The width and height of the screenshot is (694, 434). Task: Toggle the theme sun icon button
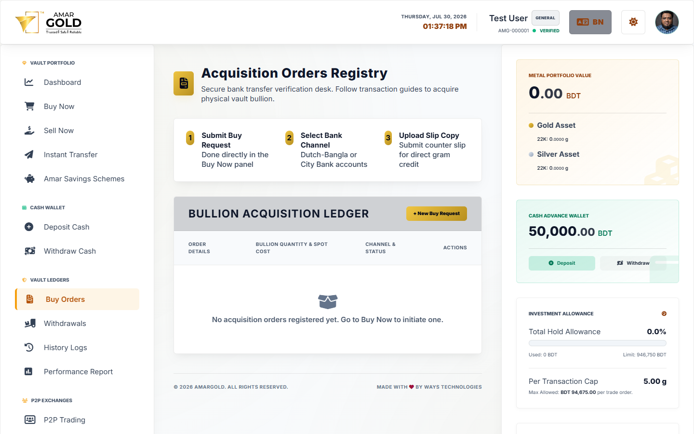tap(633, 22)
